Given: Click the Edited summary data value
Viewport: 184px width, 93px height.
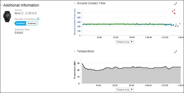Looking at the screenshot, I should 19,33.
